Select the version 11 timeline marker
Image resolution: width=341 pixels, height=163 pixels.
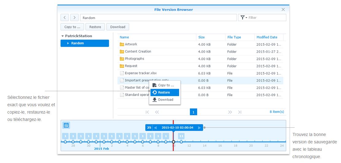click(x=181, y=136)
